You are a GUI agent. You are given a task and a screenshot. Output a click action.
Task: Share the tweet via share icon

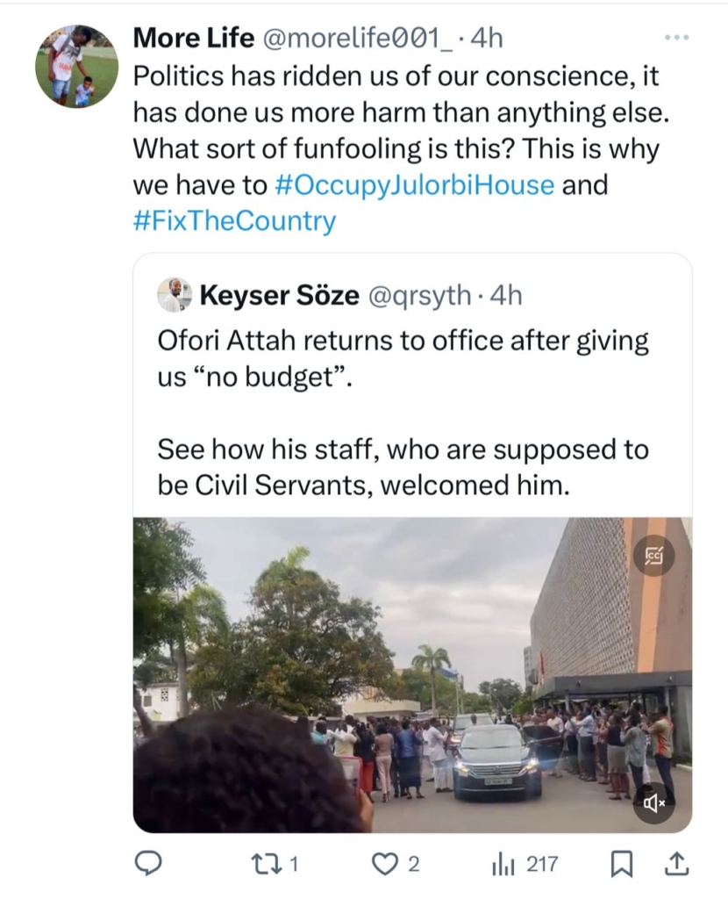(x=676, y=864)
